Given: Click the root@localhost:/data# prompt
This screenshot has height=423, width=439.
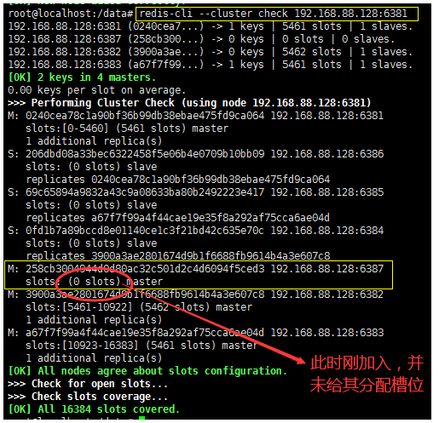Looking at the screenshot, I should [x=71, y=14].
